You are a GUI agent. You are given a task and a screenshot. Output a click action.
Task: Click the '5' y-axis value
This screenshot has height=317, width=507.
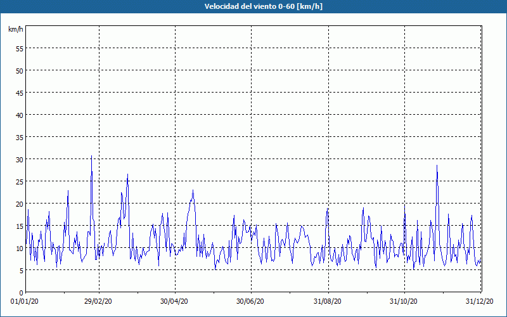click(22, 271)
